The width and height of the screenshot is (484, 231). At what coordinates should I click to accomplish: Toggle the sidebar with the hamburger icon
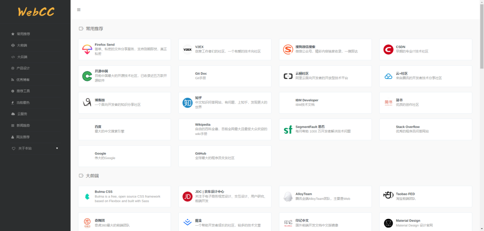(x=79, y=10)
